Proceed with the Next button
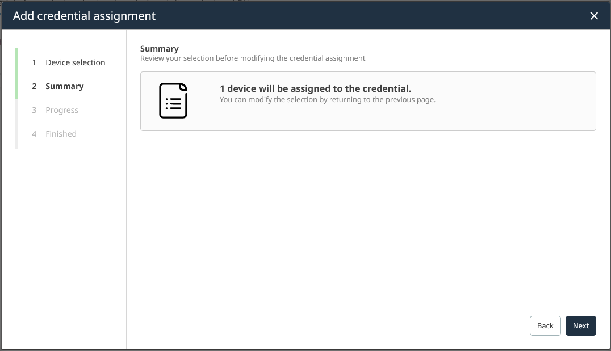Viewport: 611px width, 351px height. pyautogui.click(x=580, y=325)
